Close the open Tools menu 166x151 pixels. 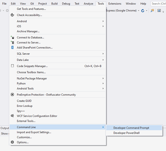(101, 4)
